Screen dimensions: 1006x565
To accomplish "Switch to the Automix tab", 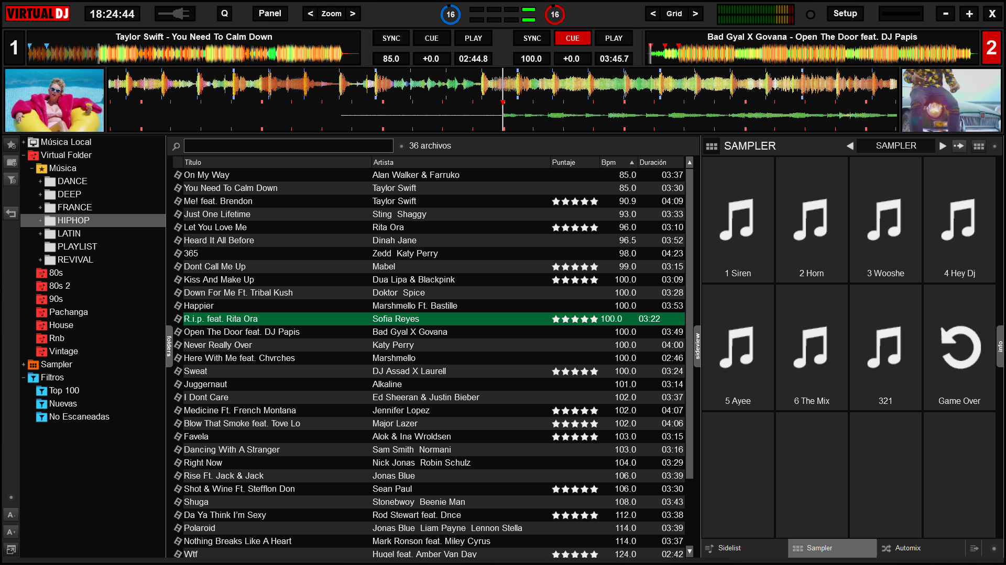I will coord(907,548).
